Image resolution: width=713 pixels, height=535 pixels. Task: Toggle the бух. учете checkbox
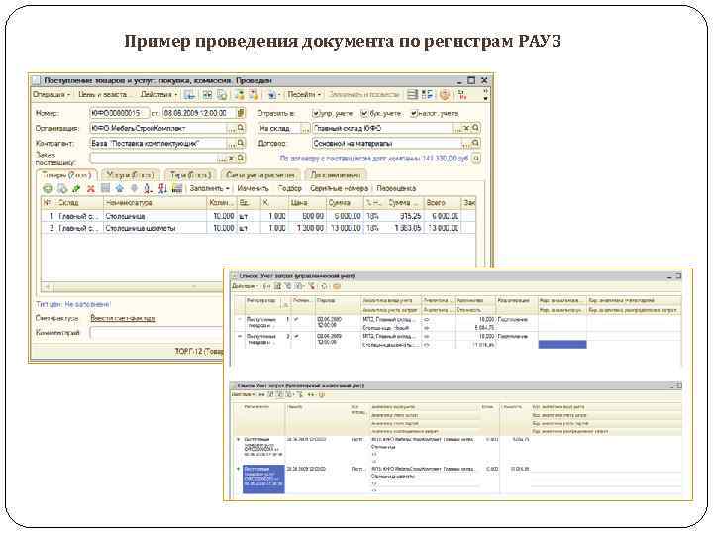point(363,113)
